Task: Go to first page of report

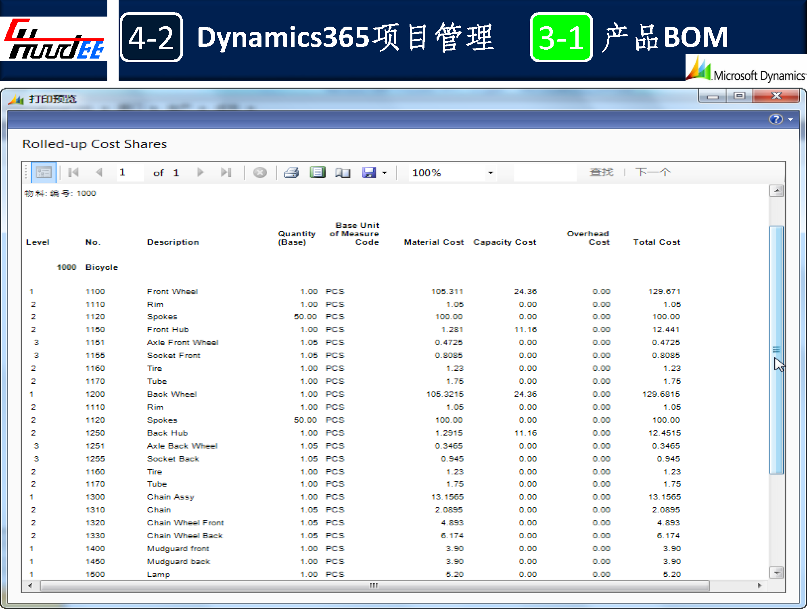Action: point(73,172)
